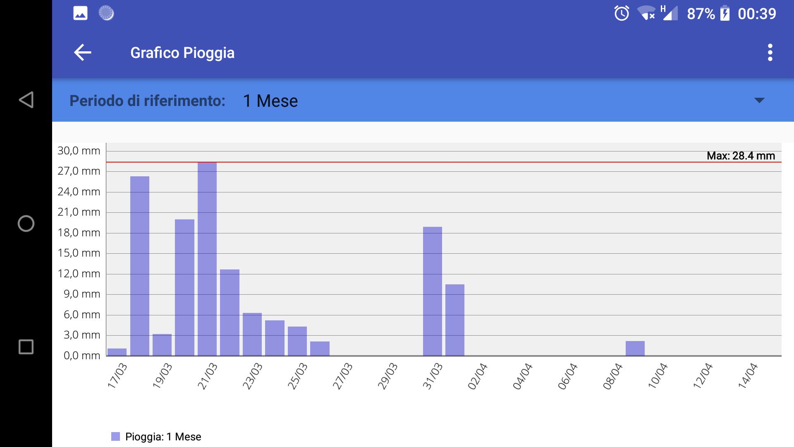Tap the '27/03' date label
The width and height of the screenshot is (794, 447).
point(342,376)
